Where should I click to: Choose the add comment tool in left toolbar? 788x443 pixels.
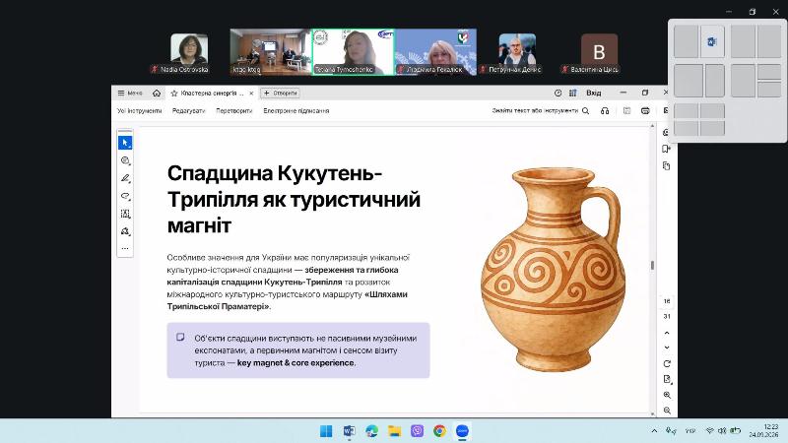125,160
